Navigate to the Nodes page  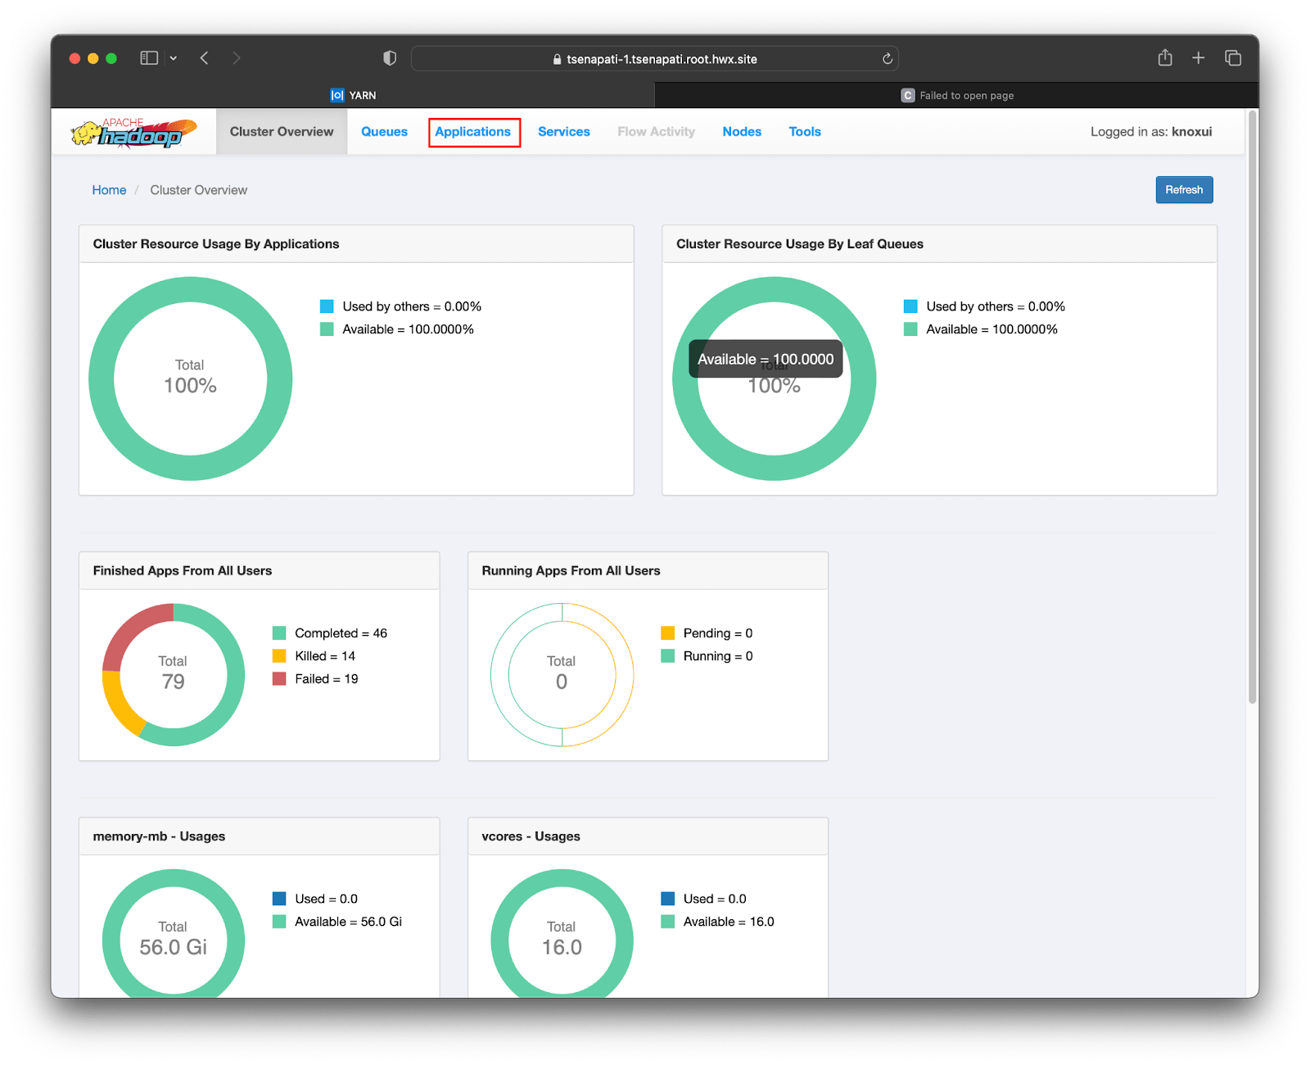741,131
